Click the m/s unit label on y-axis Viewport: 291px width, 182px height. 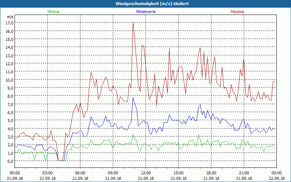pos(10,17)
